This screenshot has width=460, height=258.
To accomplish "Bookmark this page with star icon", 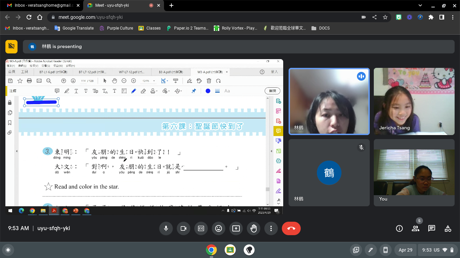I will pos(385,17).
